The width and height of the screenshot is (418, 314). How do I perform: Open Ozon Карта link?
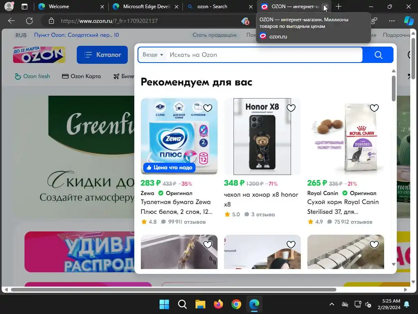pyautogui.click(x=81, y=76)
